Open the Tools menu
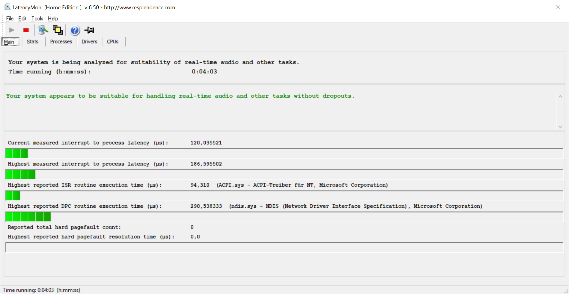This screenshot has width=569, height=294. (x=37, y=19)
